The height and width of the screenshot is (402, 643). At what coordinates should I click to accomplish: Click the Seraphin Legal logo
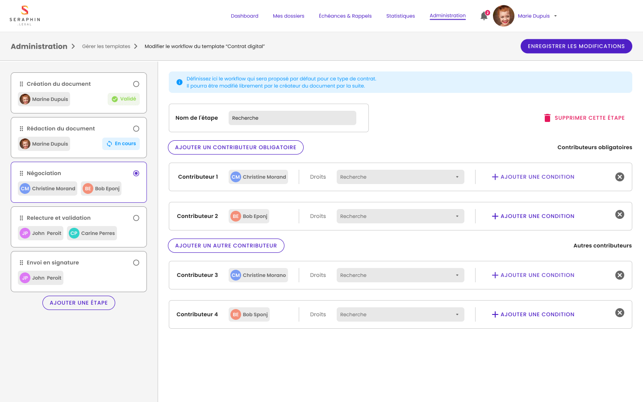[x=25, y=16]
